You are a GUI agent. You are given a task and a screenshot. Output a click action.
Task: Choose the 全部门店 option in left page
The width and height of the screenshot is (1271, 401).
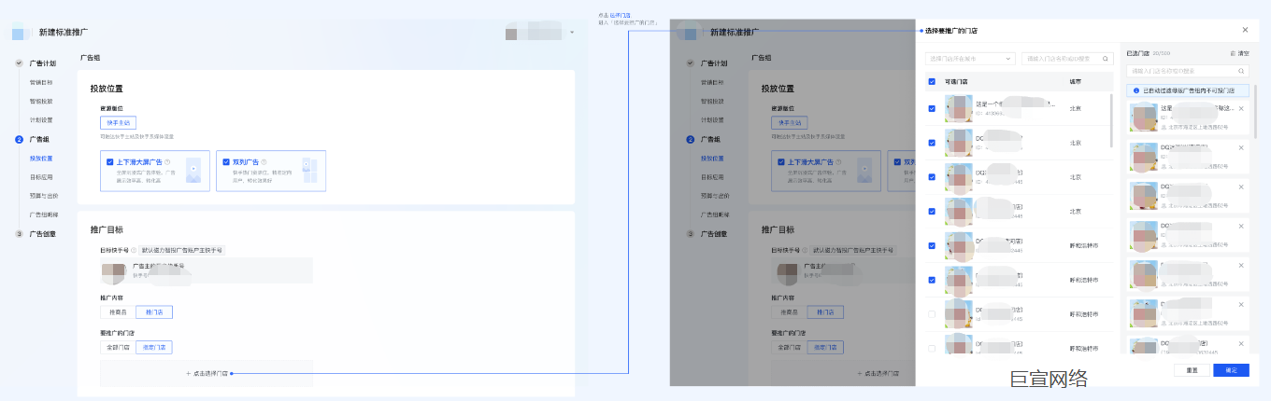click(118, 347)
